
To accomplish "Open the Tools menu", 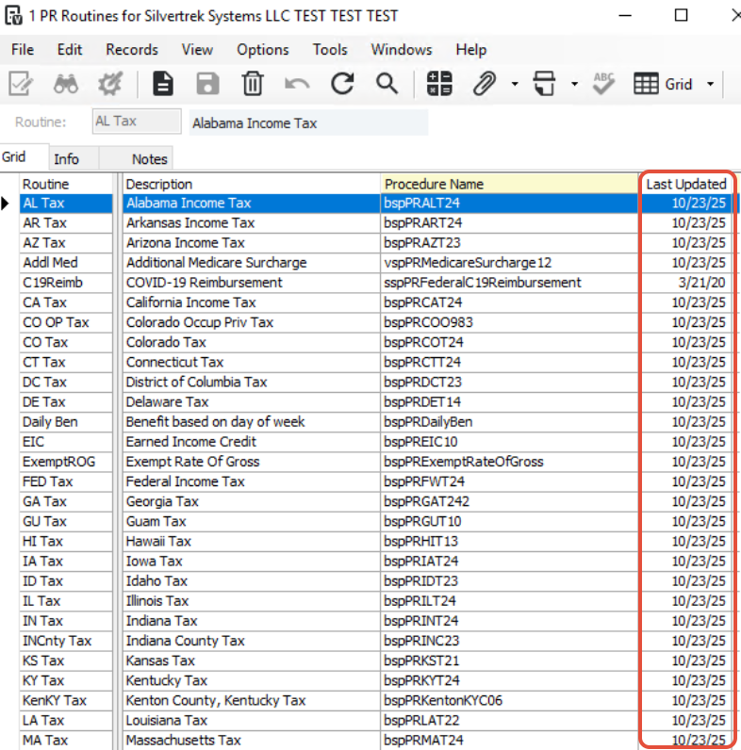I will (x=330, y=50).
